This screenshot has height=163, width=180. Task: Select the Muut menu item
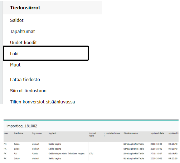pos(15,65)
